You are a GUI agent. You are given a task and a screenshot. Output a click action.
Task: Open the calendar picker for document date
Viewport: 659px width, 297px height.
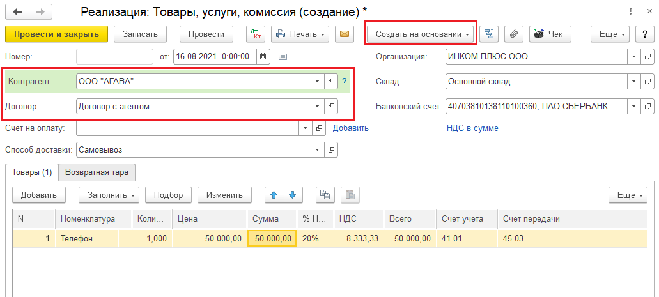coord(263,56)
